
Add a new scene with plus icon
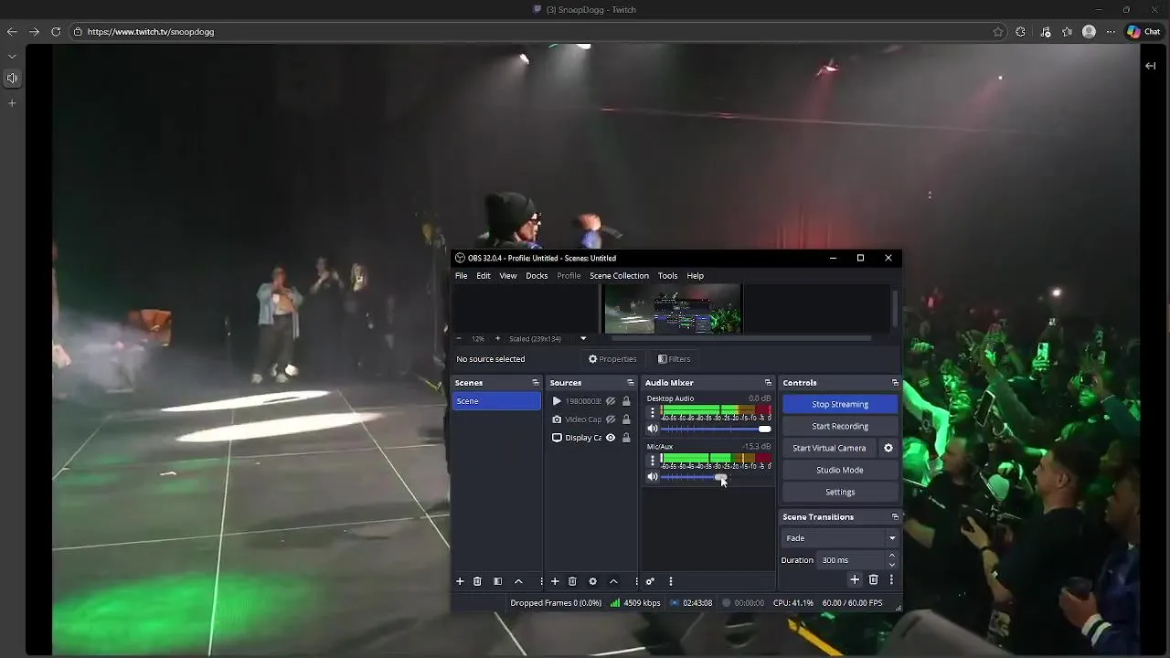click(460, 581)
